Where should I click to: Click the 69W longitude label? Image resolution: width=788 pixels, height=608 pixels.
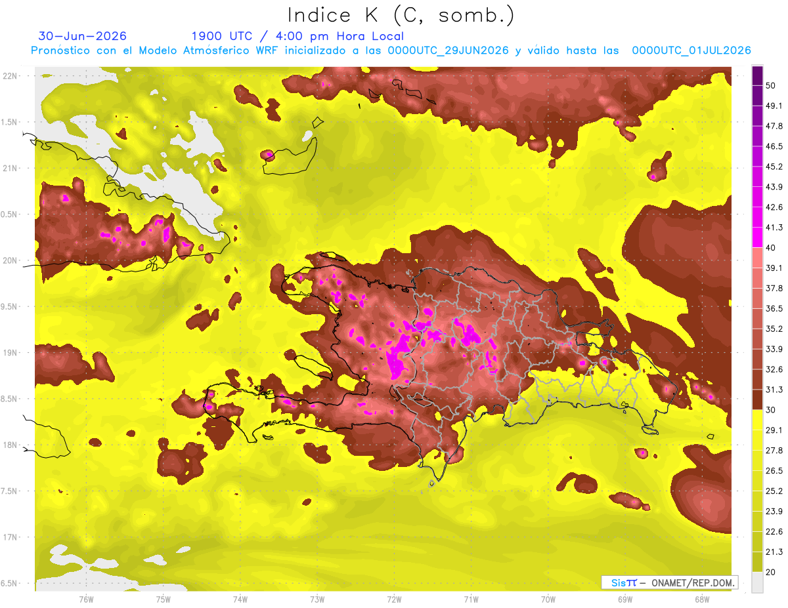[625, 599]
